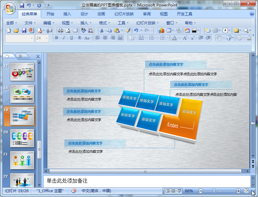Switch to the 开始 ribbon tab

click(x=50, y=14)
